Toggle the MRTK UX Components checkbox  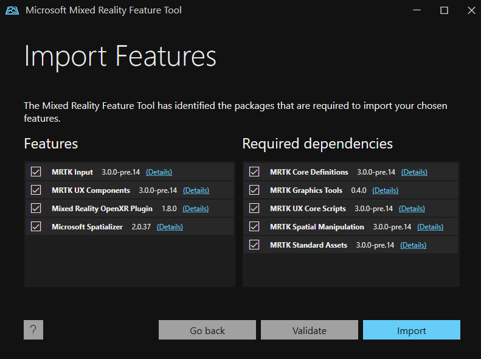36,190
